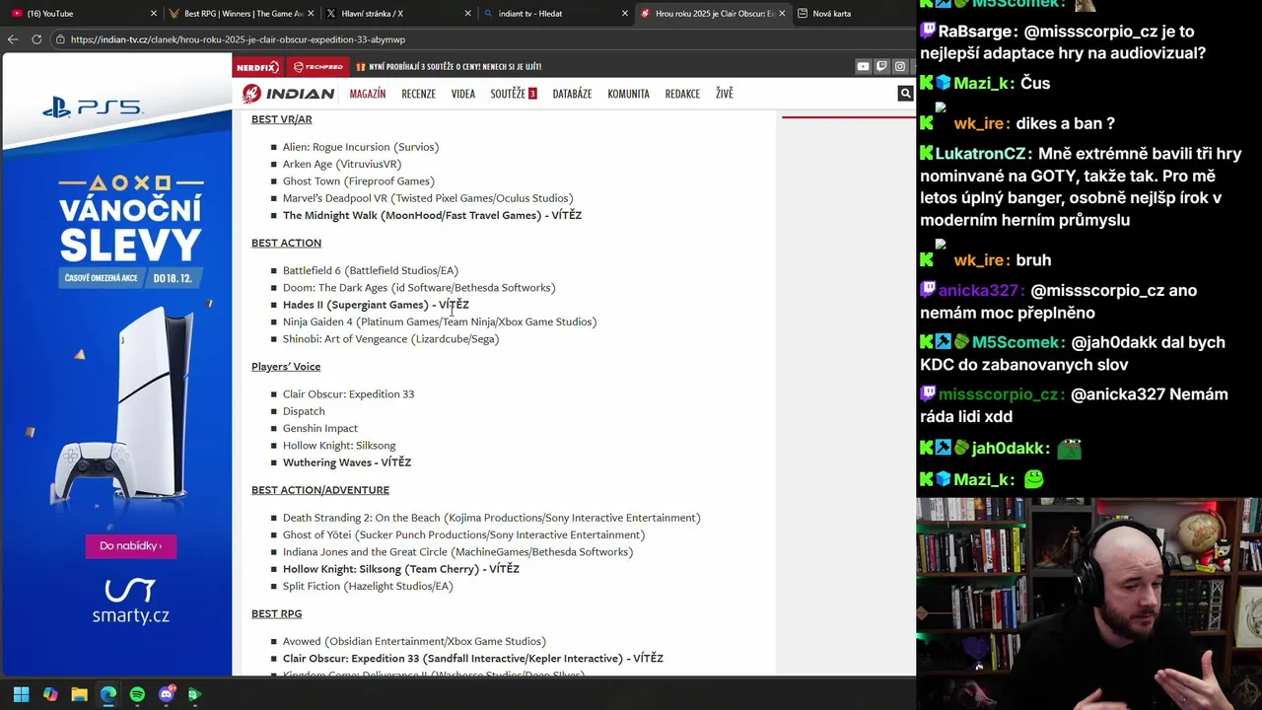The height and width of the screenshot is (710, 1262).
Task: Open the ŽIVĚ menu item
Action: [725, 94]
